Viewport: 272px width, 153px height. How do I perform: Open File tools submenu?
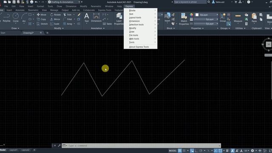pos(141,35)
